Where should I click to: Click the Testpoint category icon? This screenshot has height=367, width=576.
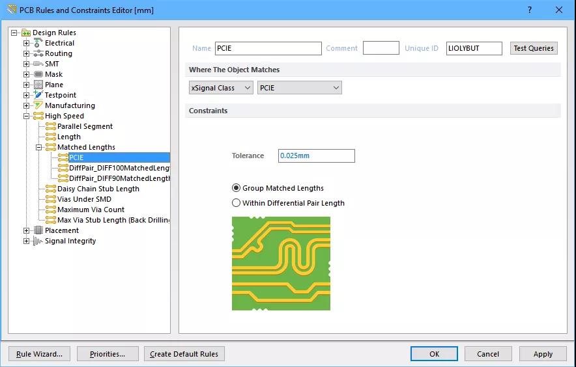click(x=38, y=95)
